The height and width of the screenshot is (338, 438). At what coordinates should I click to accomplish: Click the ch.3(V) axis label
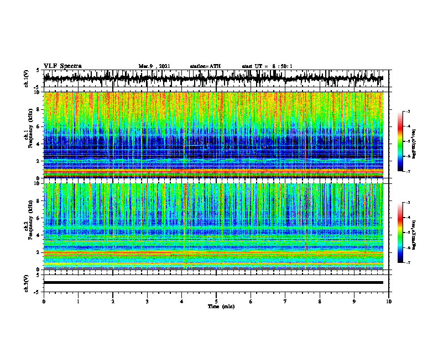[27, 283]
